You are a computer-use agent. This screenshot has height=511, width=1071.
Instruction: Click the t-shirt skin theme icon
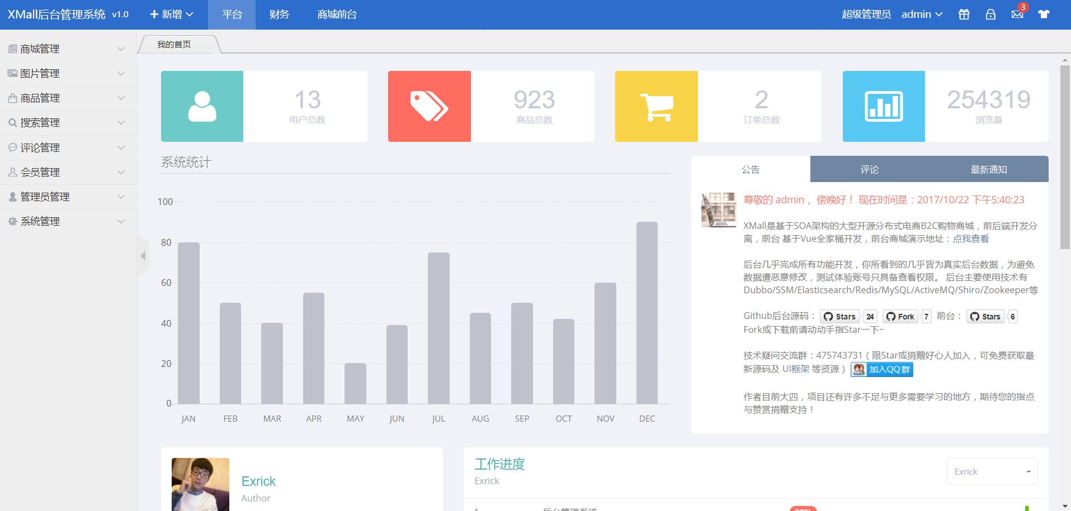(x=1044, y=15)
